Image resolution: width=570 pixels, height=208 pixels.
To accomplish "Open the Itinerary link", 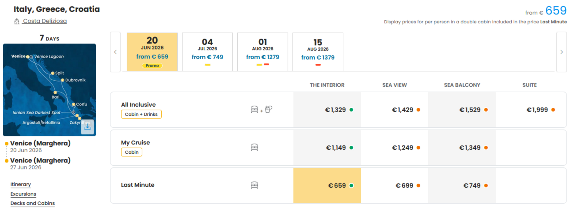I will tap(21, 184).
